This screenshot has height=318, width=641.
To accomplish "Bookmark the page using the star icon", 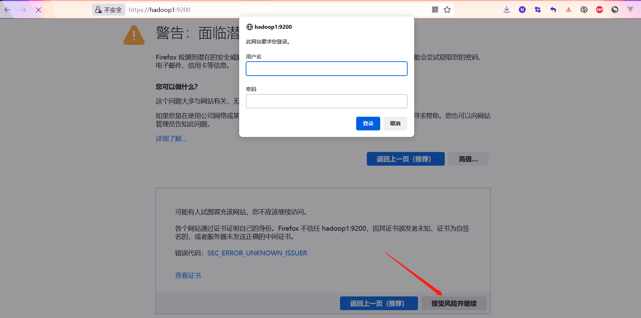I will coord(447,10).
